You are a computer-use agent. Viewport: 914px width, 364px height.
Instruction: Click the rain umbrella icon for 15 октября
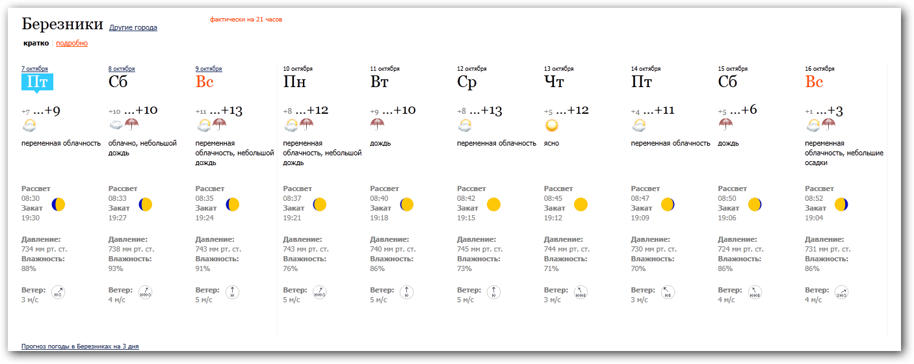[x=725, y=125]
